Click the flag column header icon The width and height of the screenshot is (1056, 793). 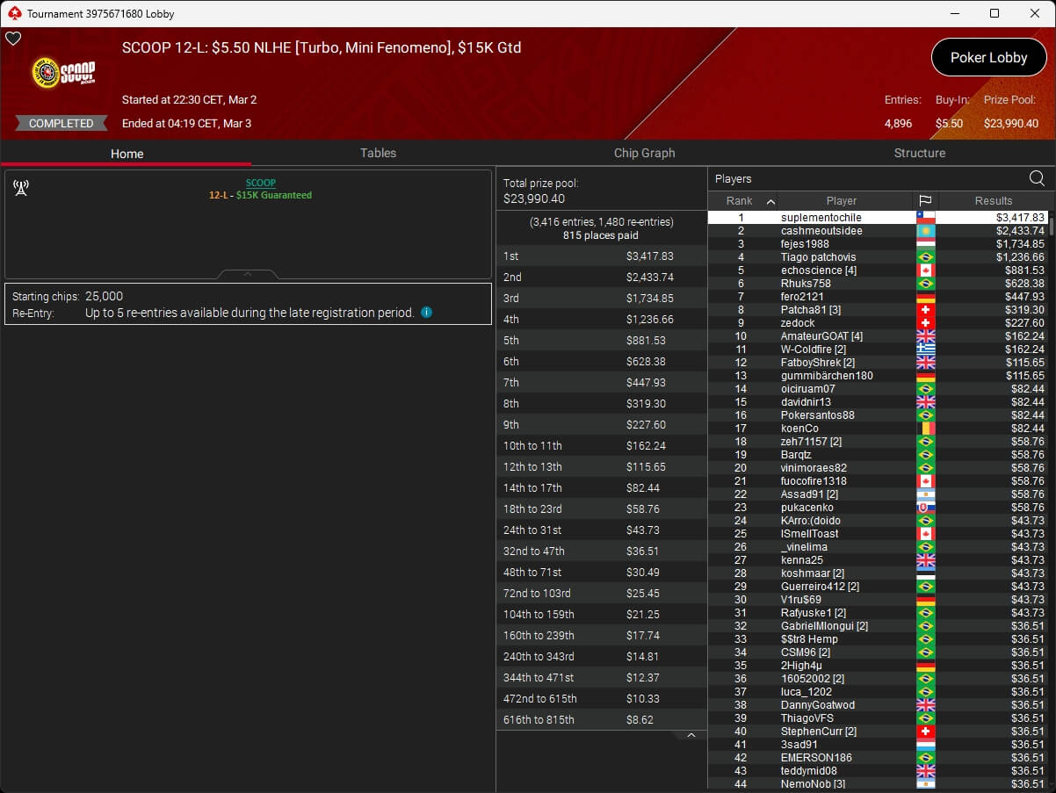click(925, 201)
